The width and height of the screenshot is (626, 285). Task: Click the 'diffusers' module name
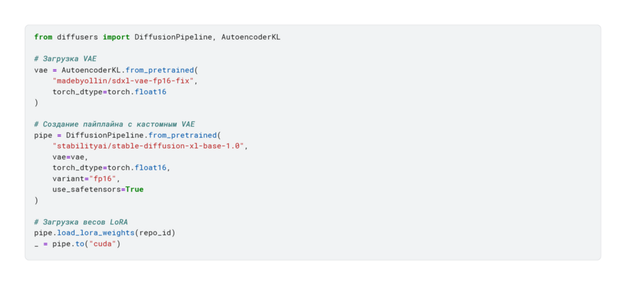(77, 37)
